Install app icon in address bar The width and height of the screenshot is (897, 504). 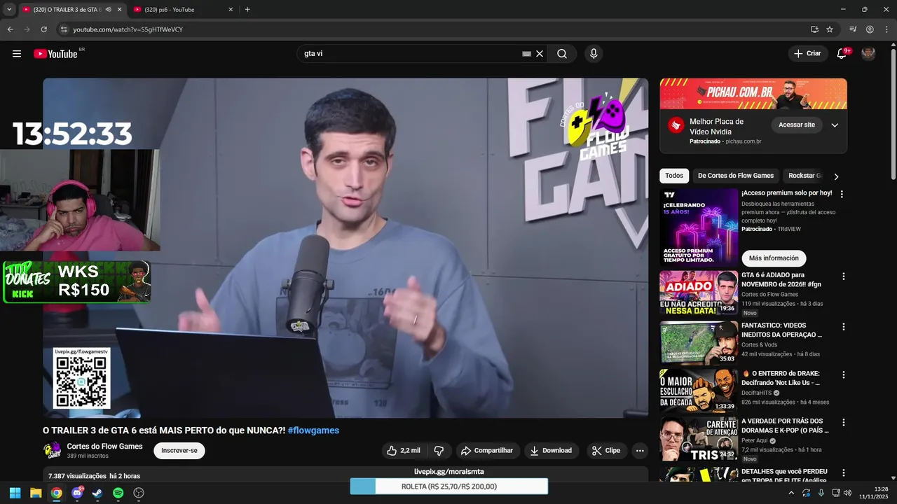point(814,29)
